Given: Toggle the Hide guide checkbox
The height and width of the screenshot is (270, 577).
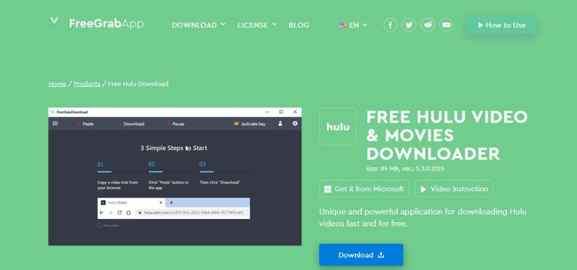Looking at the screenshot, I should [99, 226].
